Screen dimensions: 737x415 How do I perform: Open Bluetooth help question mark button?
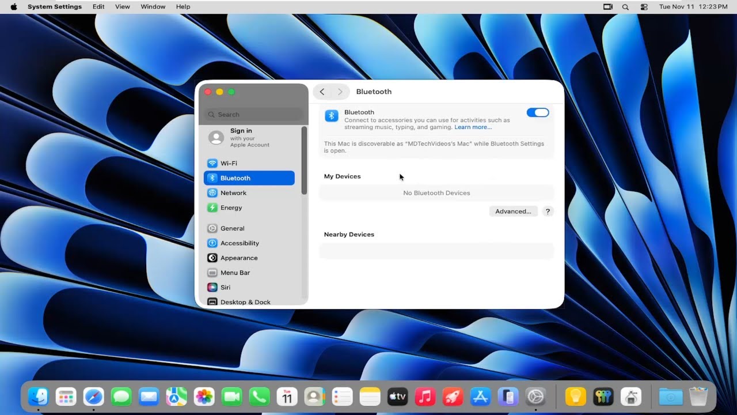548,212
